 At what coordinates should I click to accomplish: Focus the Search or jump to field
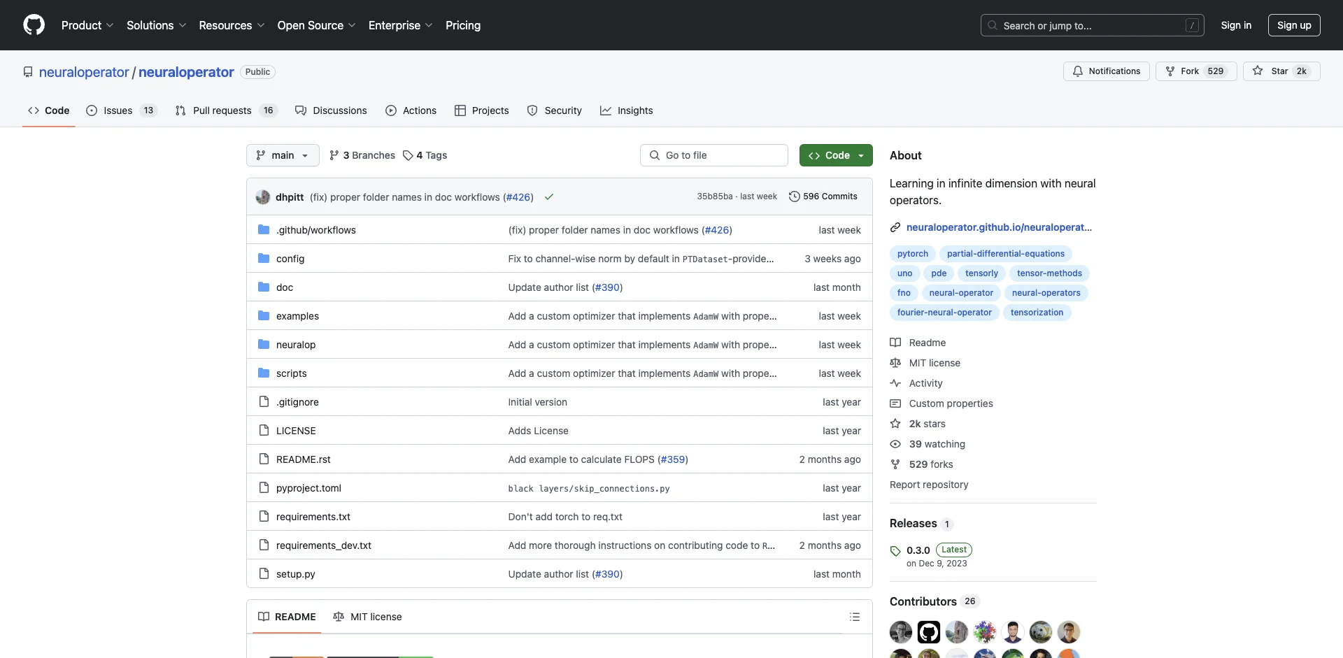(x=1093, y=25)
